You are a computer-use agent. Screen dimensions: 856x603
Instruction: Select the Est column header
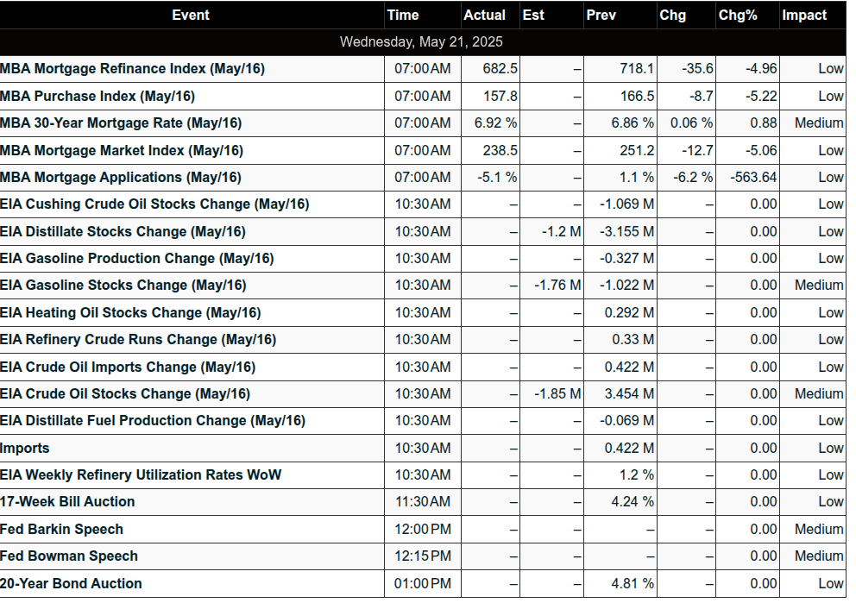click(533, 15)
